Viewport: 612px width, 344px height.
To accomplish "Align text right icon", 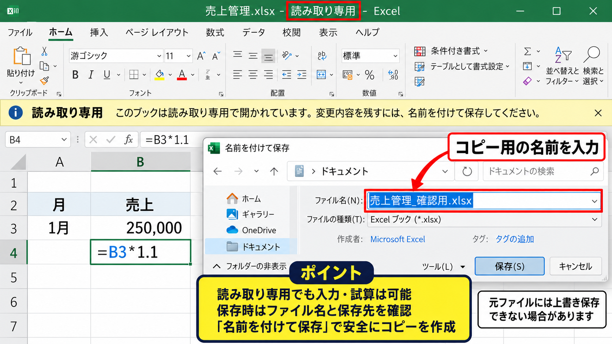I will click(268, 75).
